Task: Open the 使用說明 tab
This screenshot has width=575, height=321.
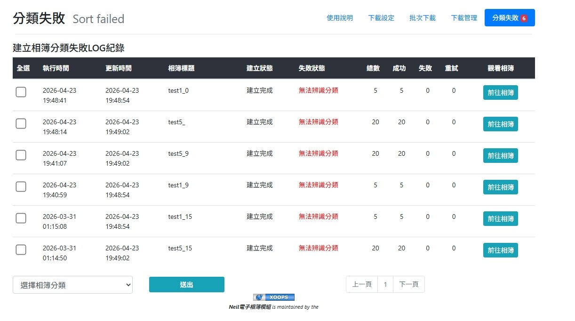Action: [340, 18]
